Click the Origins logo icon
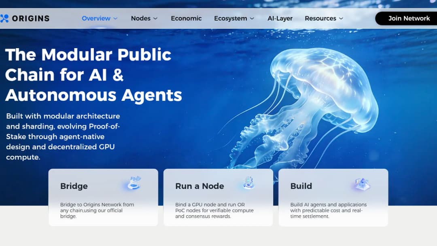437x246 pixels. 4,18
